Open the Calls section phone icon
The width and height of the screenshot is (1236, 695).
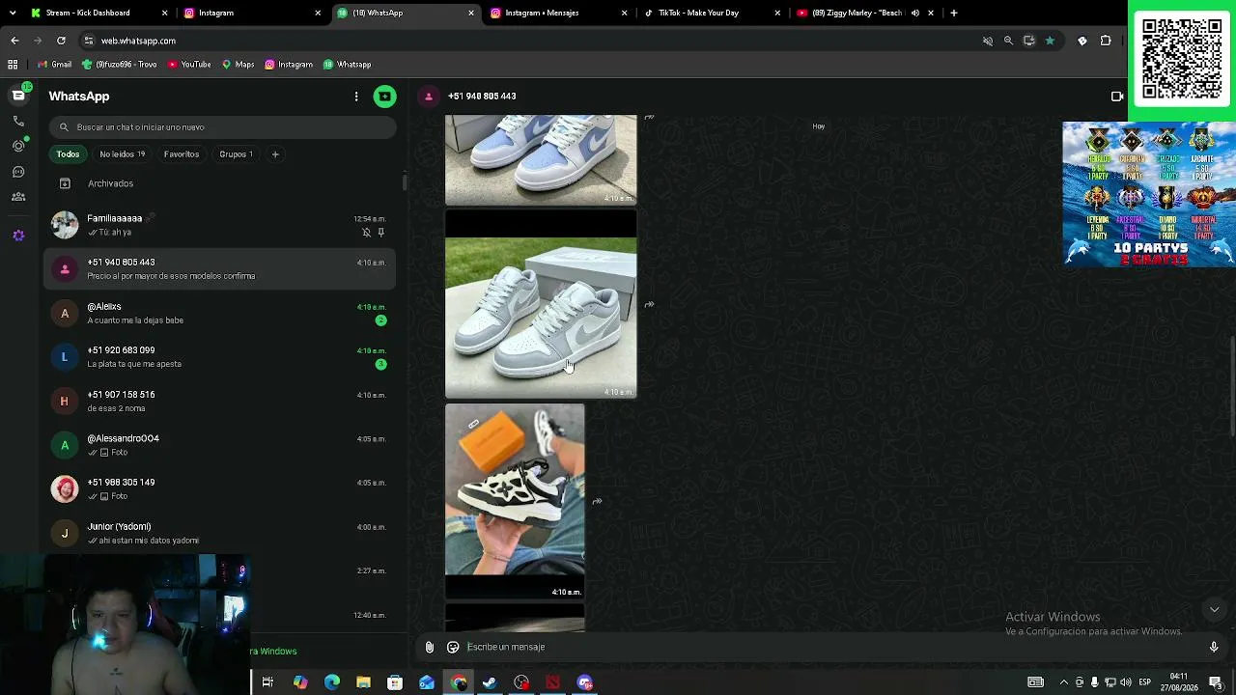[x=18, y=121]
